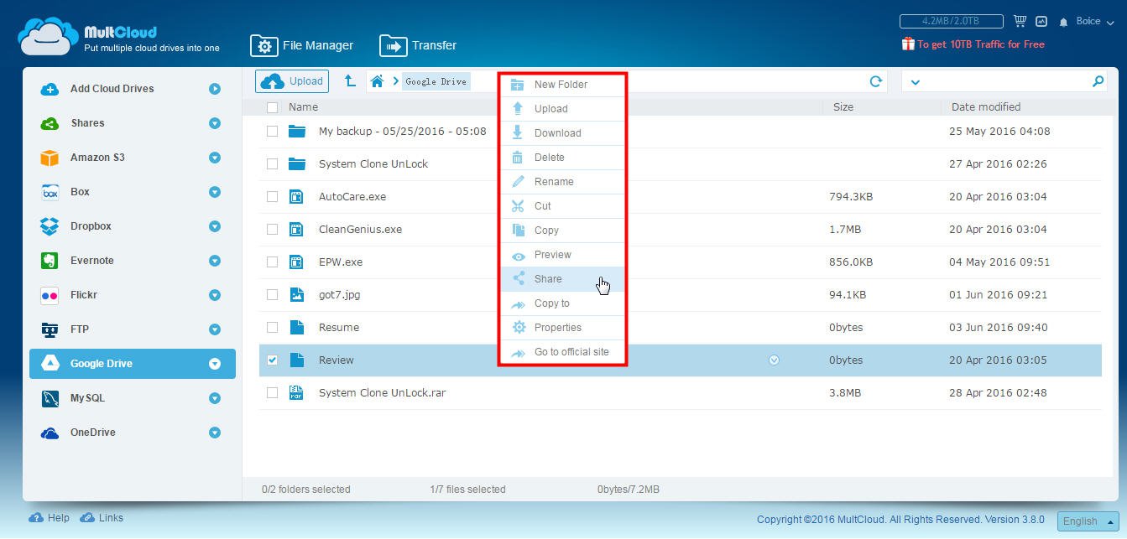Screen dimensions: 1127x539
Task: Click the MySQL database icon
Action: click(x=50, y=398)
